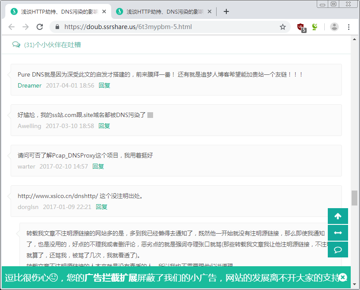Open Chrome's three-dot menu

[x=349, y=26]
